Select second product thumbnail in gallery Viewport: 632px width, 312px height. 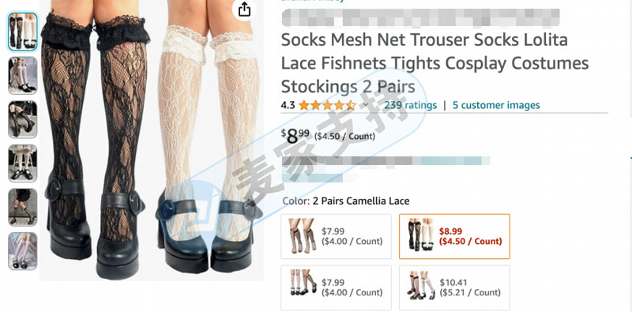pyautogui.click(x=23, y=75)
